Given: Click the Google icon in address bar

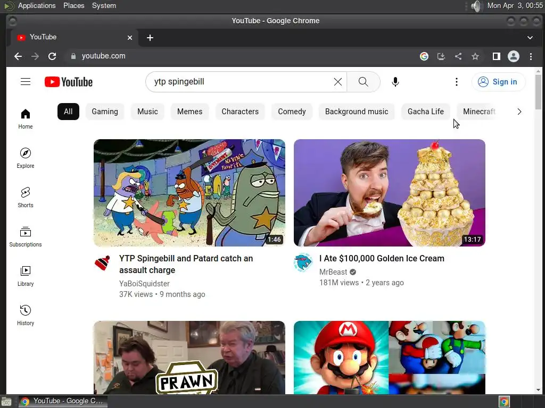Looking at the screenshot, I should (x=424, y=56).
